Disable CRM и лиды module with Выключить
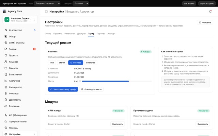Image resolution: width=218 pixels, height=136 pixels. tap(118, 124)
